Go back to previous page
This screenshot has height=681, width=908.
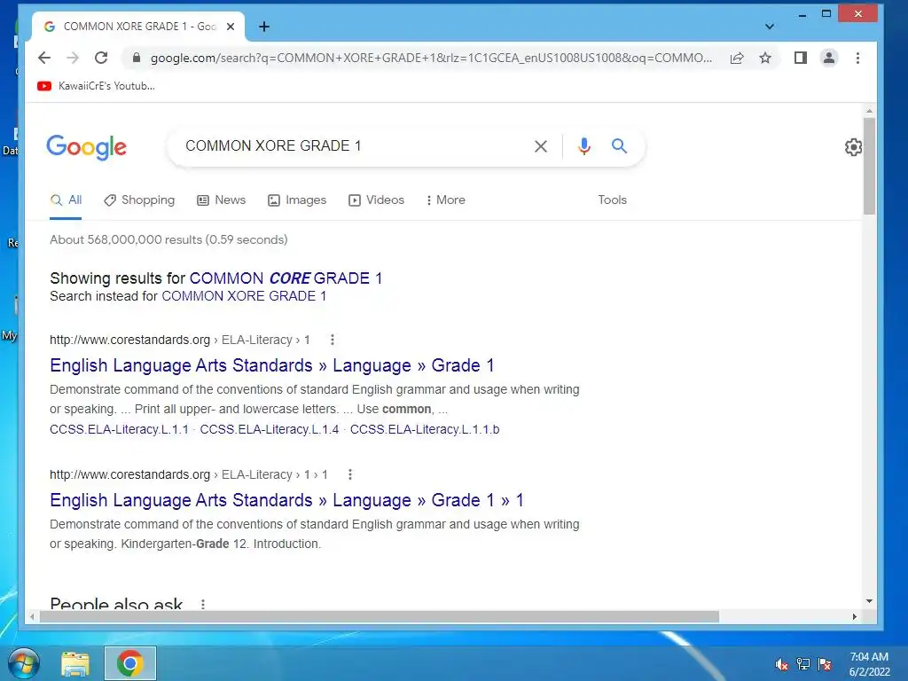click(44, 58)
